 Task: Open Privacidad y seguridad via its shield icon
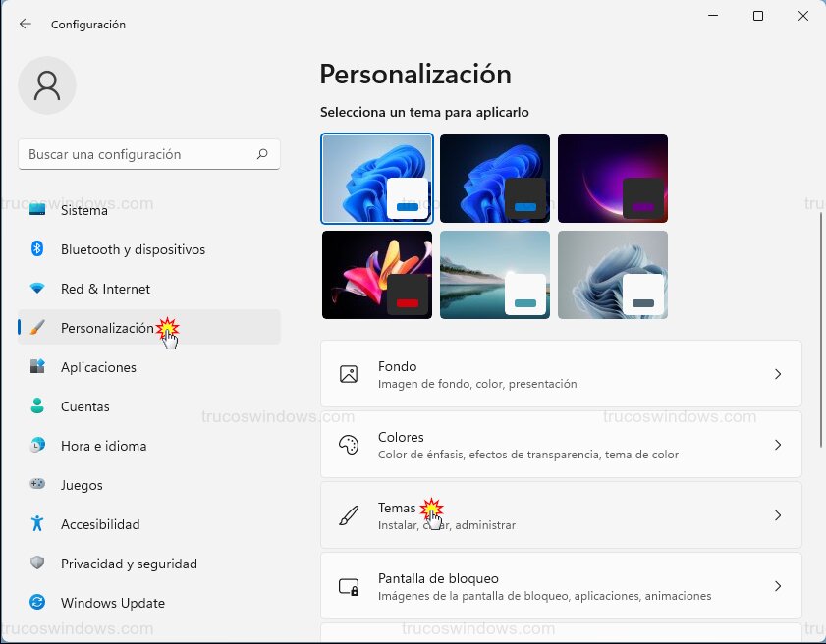33,563
